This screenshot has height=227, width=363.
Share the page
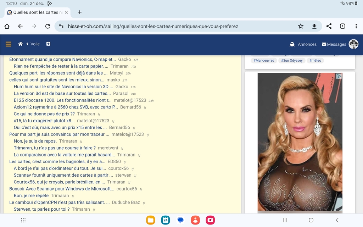click(x=329, y=26)
